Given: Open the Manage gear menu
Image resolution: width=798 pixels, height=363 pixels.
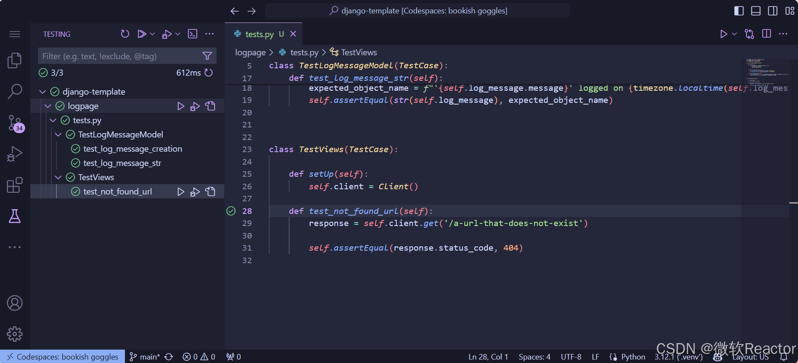Looking at the screenshot, I should pyautogui.click(x=15, y=334).
